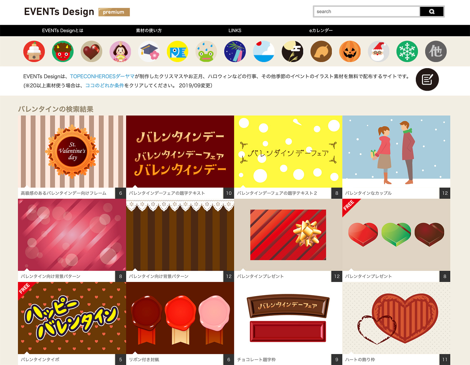Select the 他 other category icon

point(436,51)
